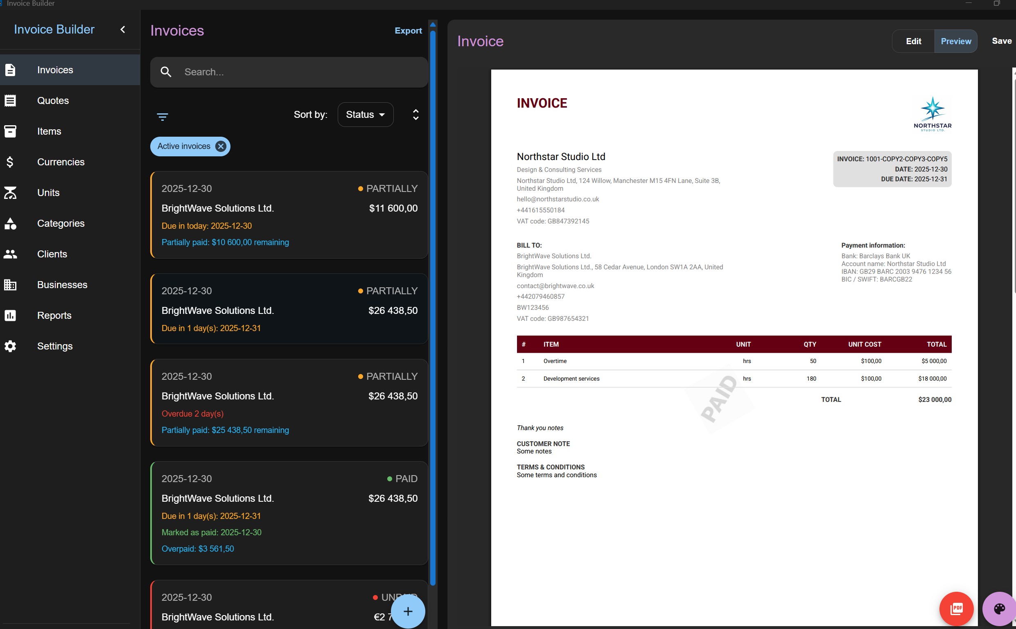Viewport: 1016px width, 629px height.
Task: Open the Categories shapes icon
Action: coord(10,223)
